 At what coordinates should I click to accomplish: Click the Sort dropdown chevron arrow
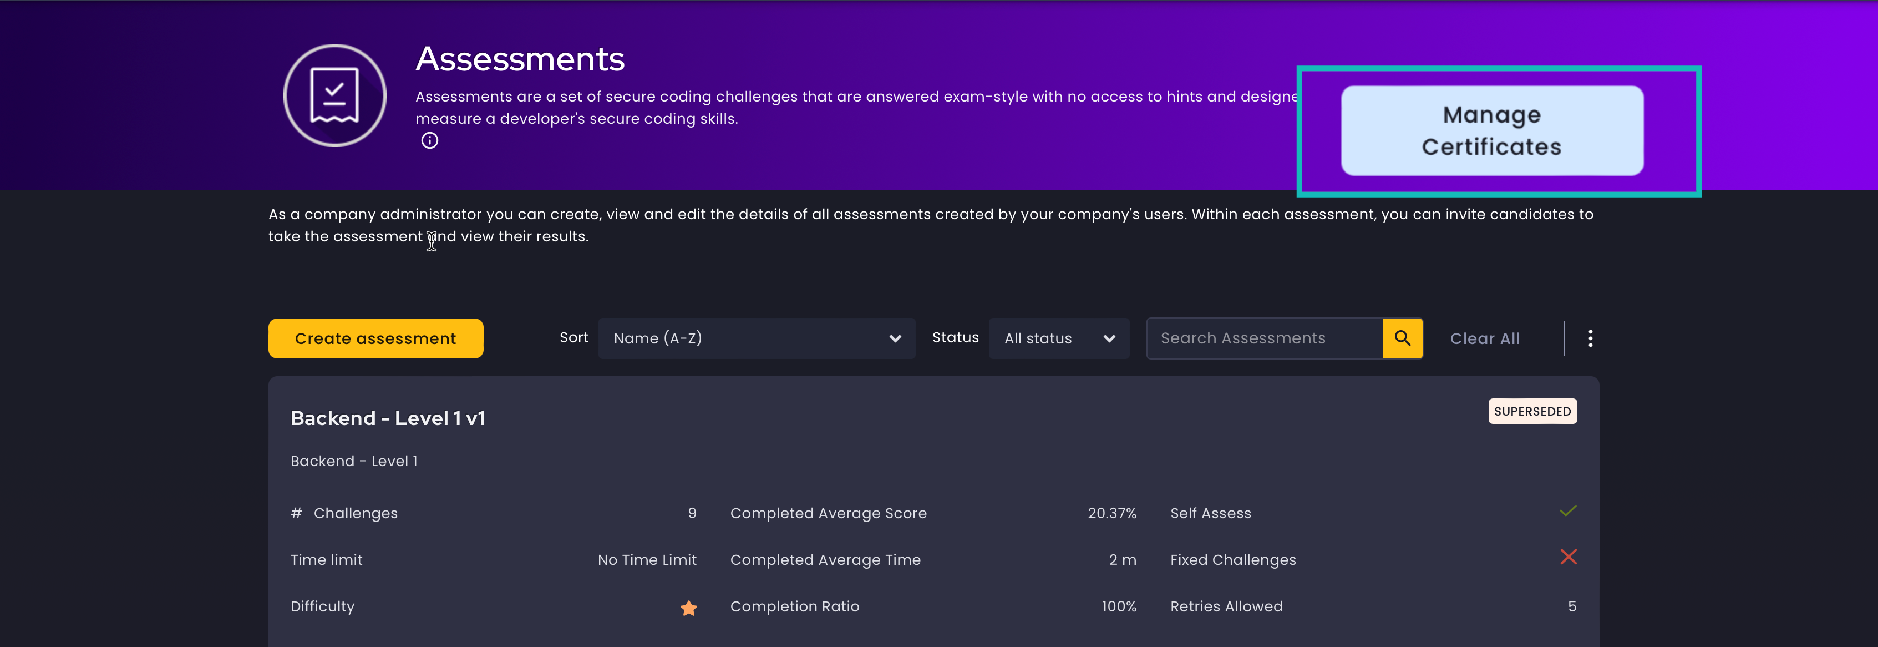pos(895,338)
